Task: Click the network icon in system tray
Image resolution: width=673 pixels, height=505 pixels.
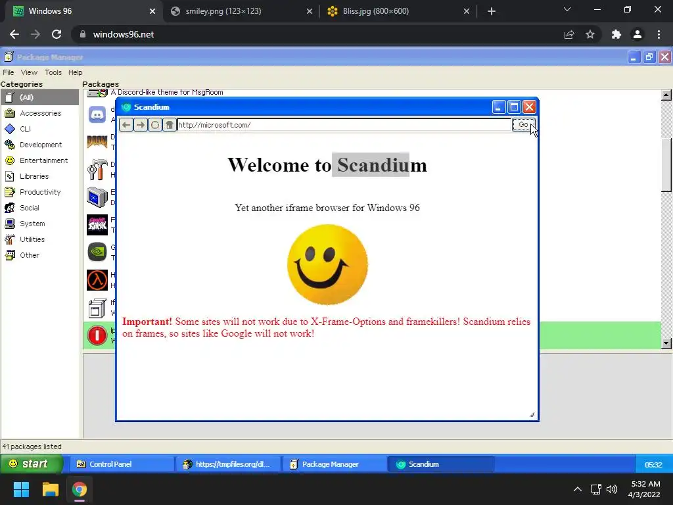Action: [x=595, y=489]
